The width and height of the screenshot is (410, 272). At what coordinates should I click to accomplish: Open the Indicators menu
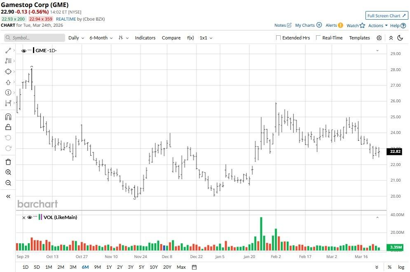(145, 38)
